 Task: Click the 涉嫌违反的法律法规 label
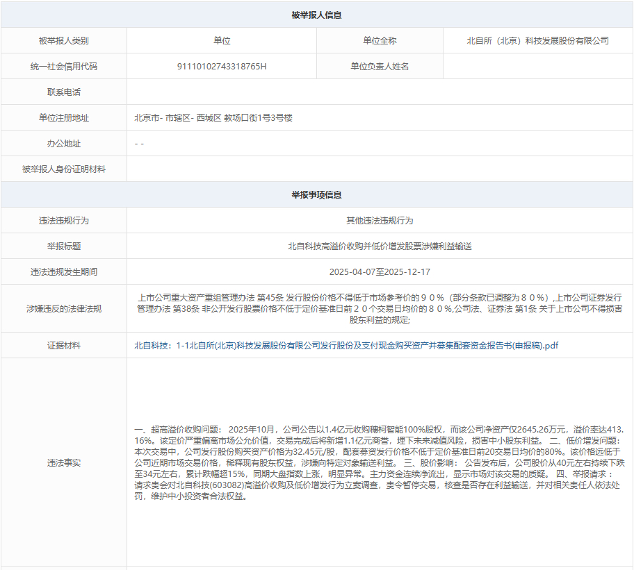64,309
